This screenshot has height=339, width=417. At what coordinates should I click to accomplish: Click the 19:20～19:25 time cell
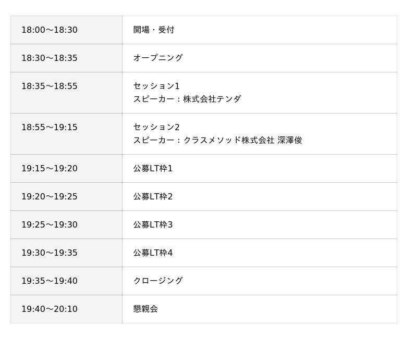(x=50, y=197)
